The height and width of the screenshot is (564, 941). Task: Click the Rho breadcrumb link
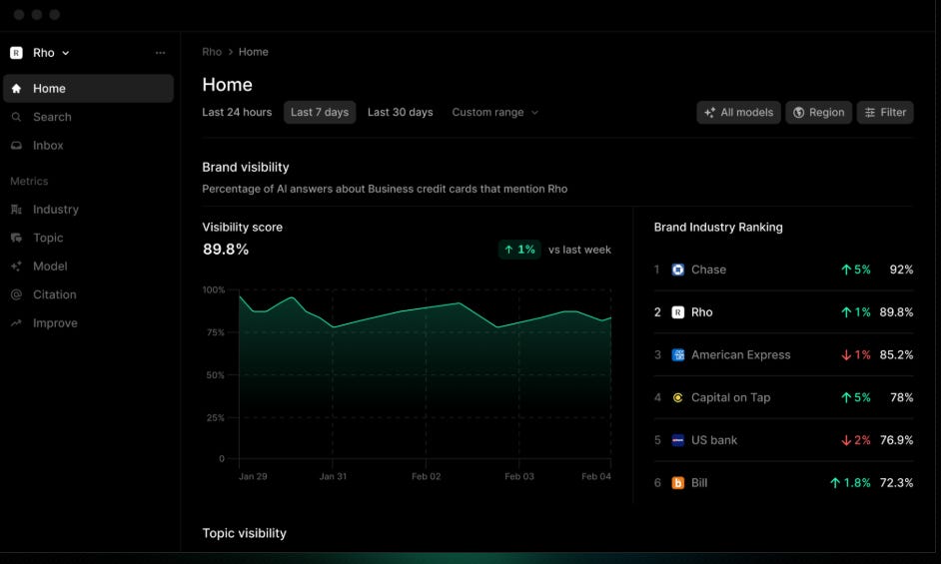pos(212,52)
